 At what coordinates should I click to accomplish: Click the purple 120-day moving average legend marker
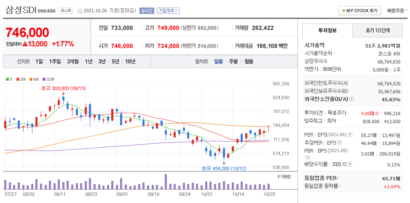pos(44,79)
